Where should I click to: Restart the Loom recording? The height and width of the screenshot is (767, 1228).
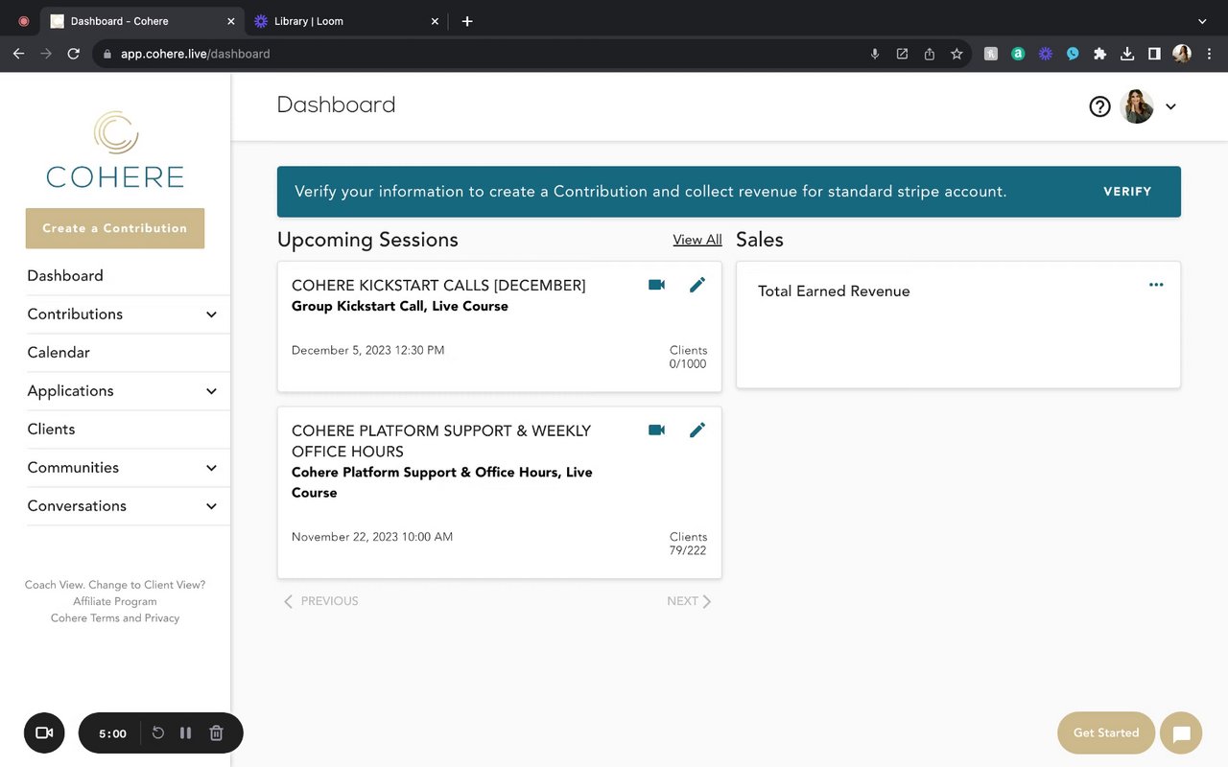[158, 732]
